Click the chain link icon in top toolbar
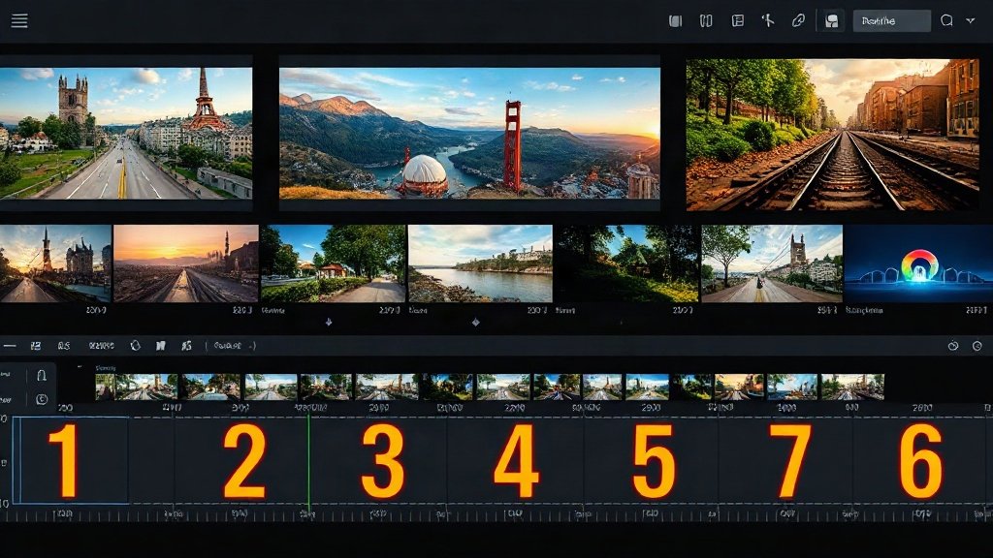 click(798, 21)
